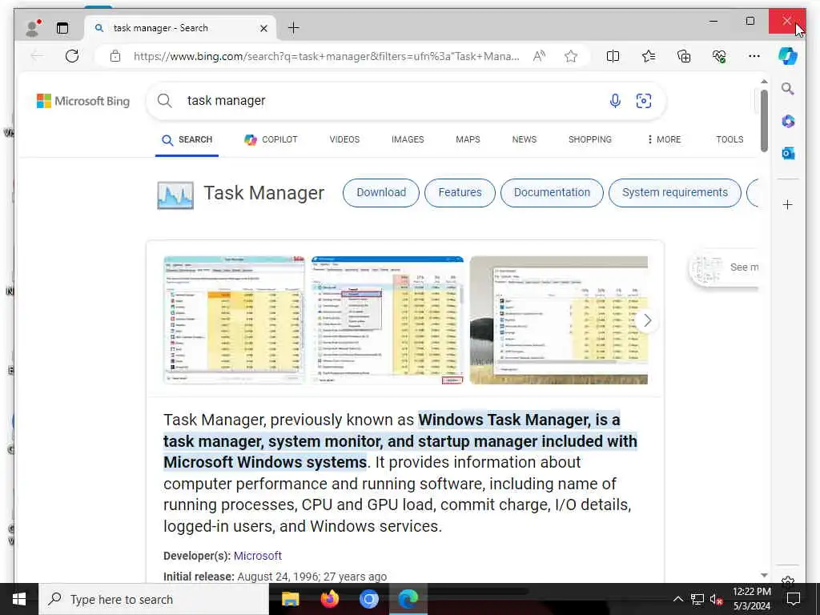
Task: Open the Microsoft developer link
Action: tap(258, 556)
